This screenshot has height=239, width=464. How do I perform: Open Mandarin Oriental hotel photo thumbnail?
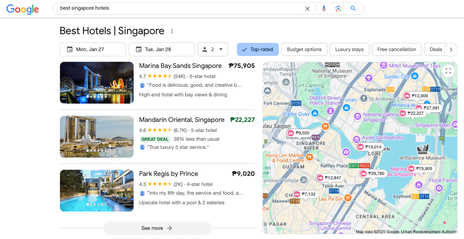tap(96, 136)
